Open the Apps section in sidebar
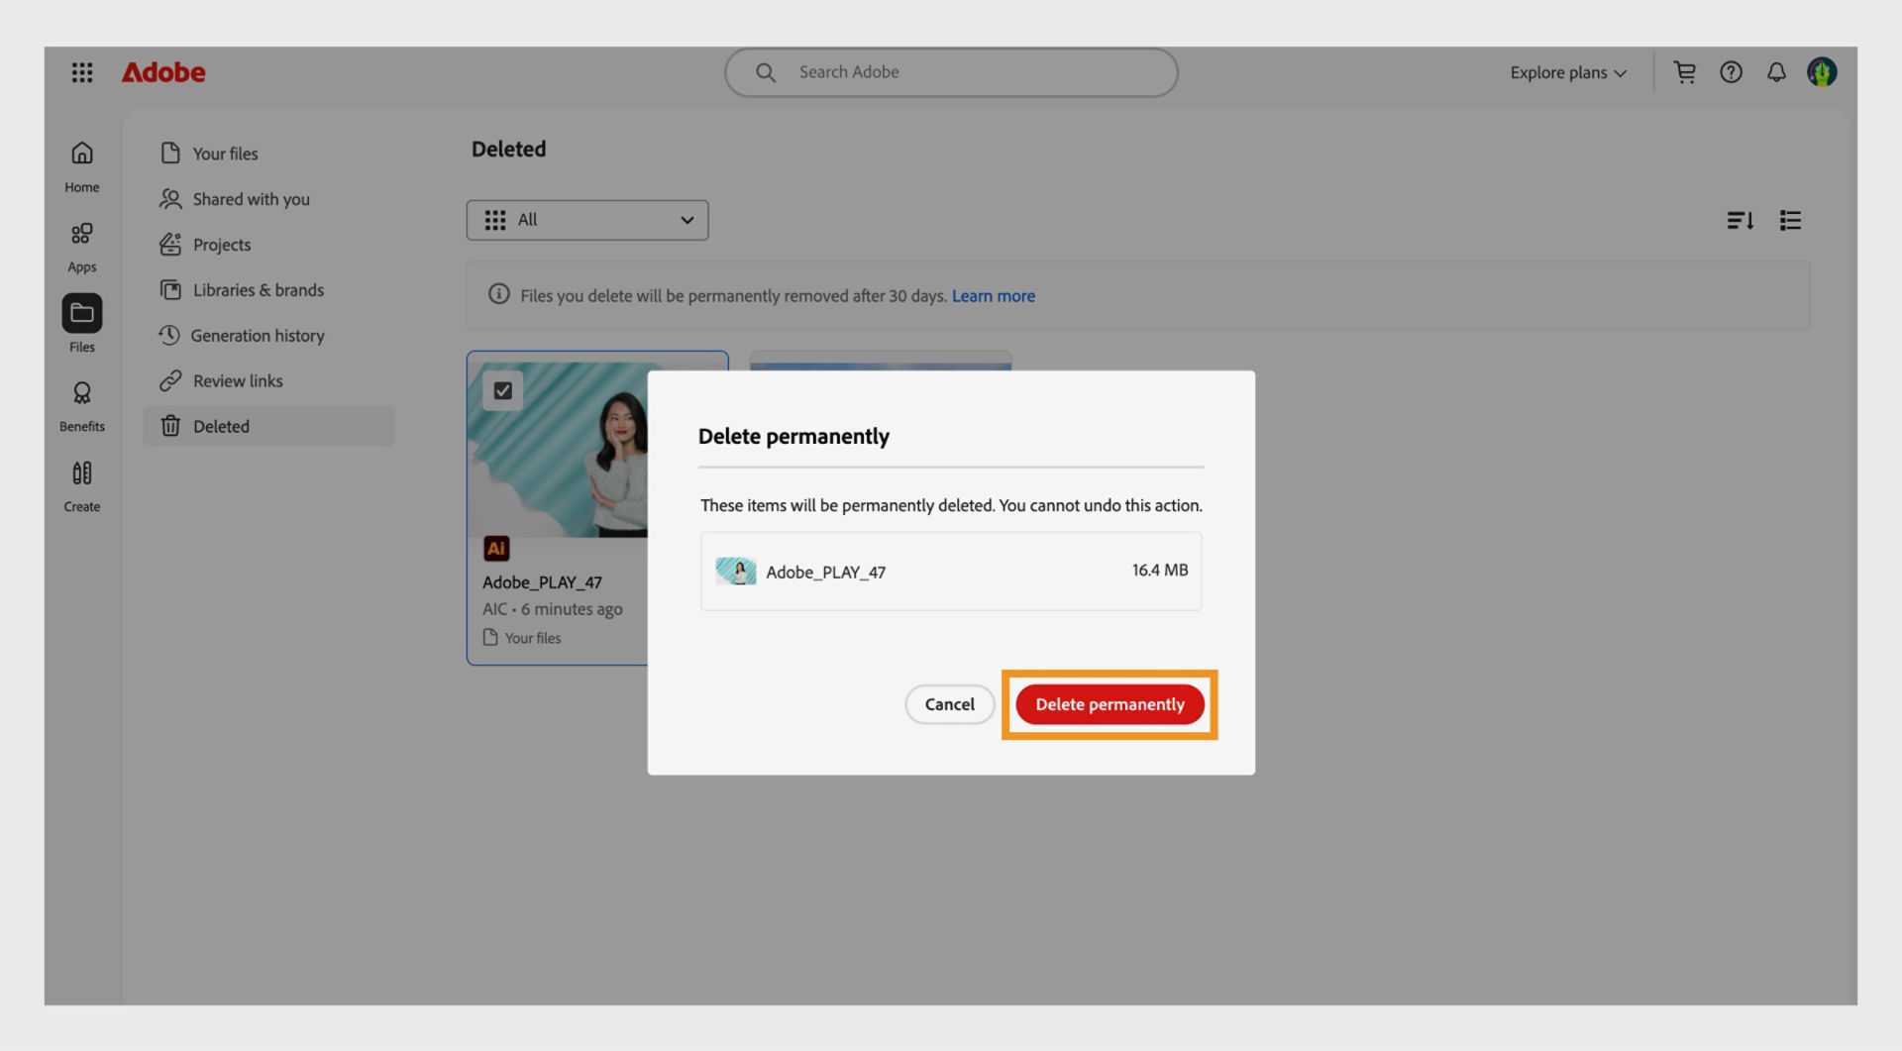This screenshot has height=1051, width=1902. [x=81, y=245]
